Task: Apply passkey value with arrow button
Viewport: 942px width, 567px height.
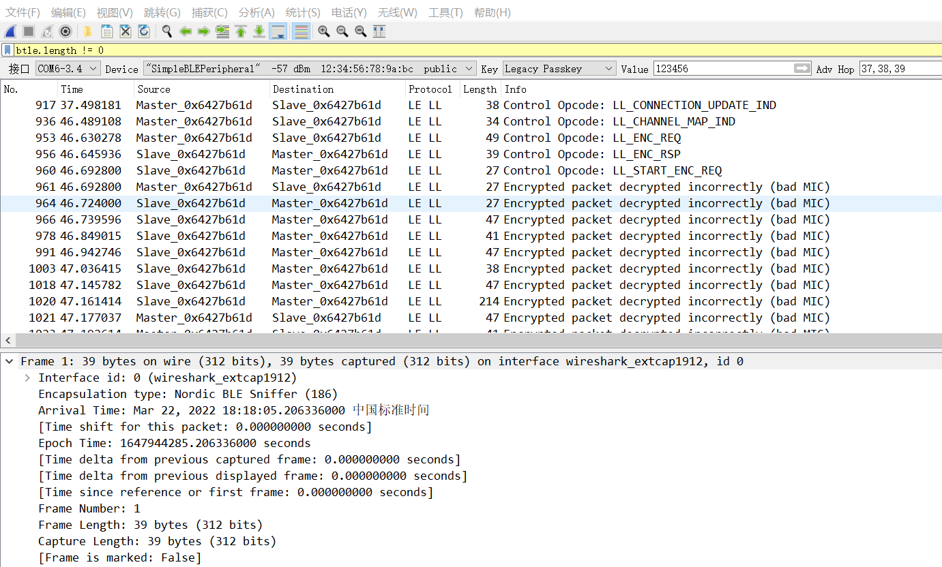Action: [802, 68]
